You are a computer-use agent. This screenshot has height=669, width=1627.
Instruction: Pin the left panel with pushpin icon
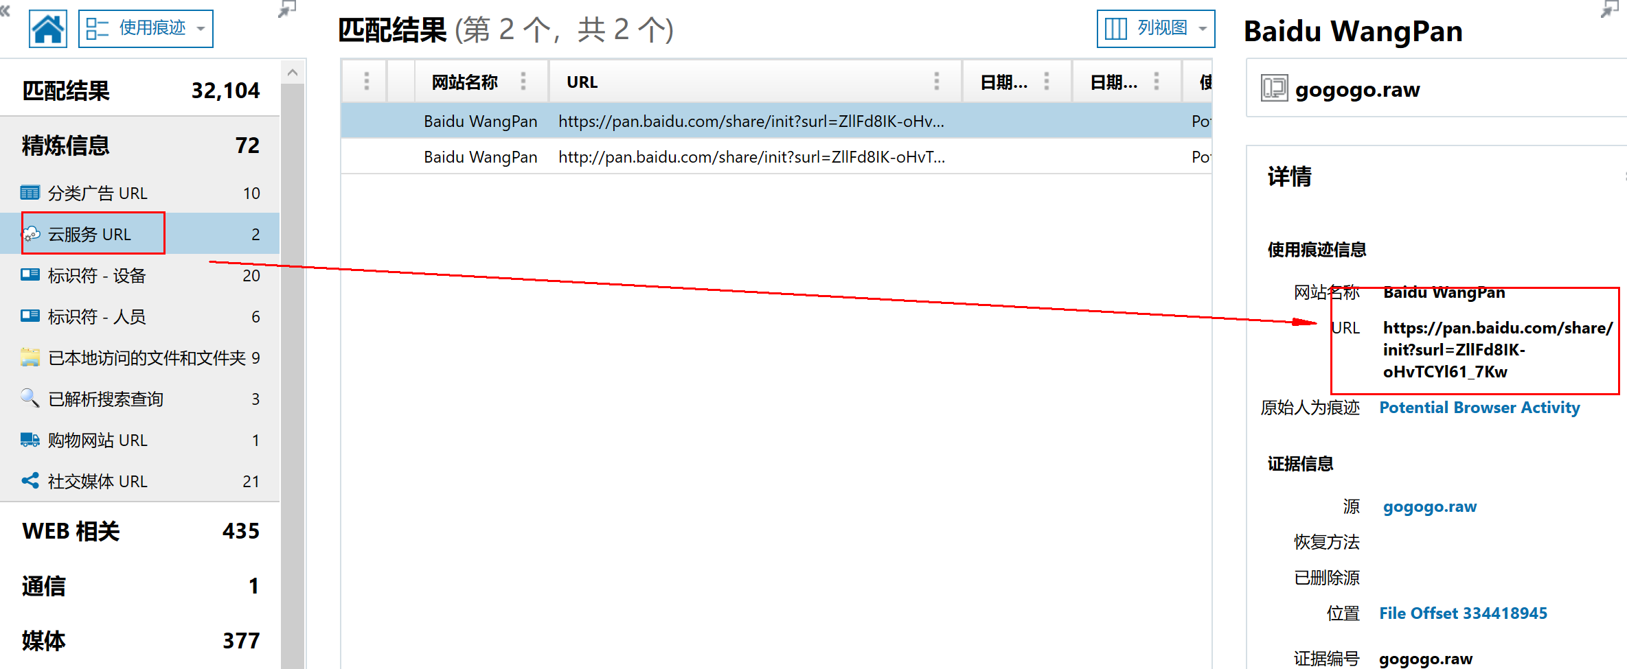tap(287, 10)
